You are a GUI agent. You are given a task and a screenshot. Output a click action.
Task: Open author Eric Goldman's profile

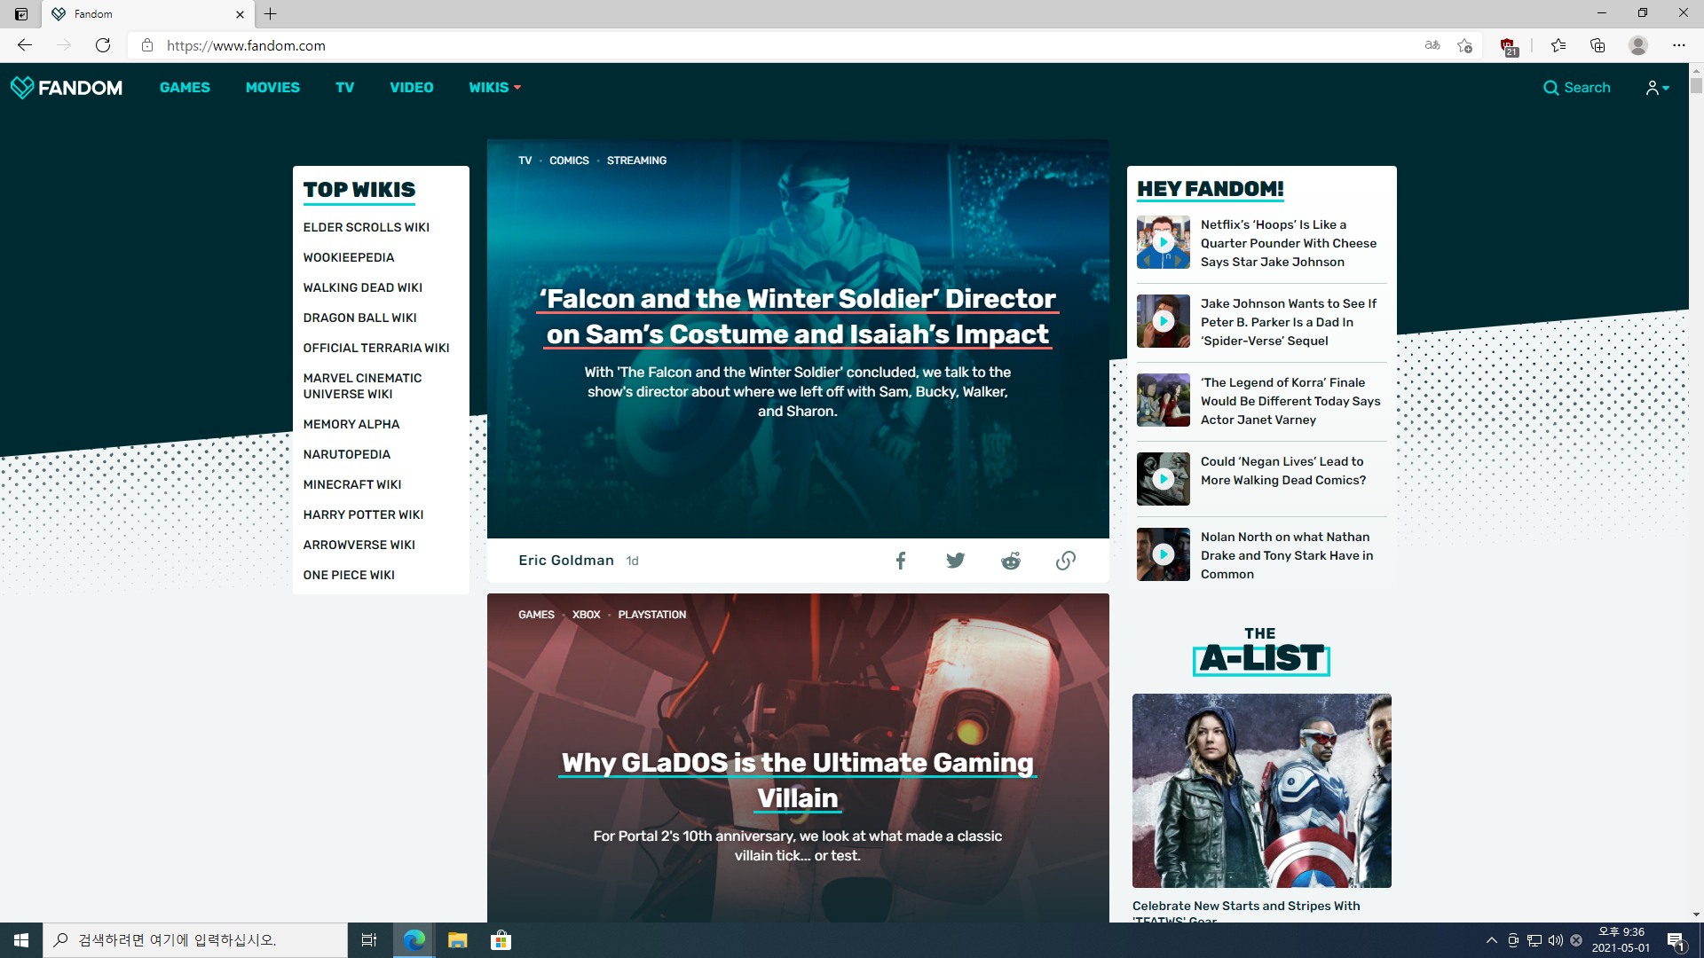(566, 561)
